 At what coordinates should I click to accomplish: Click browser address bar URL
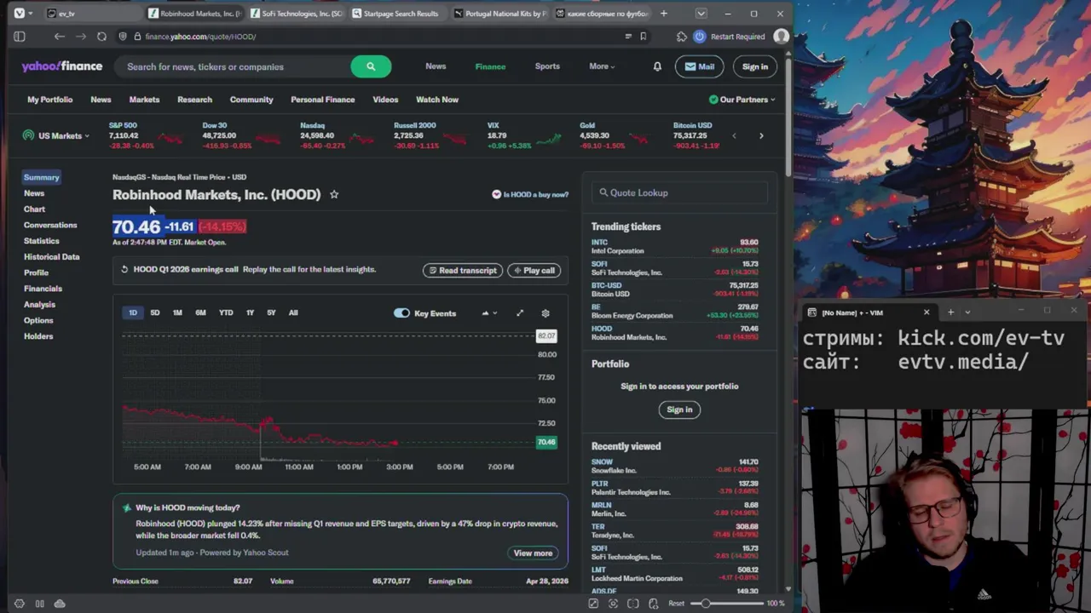coord(200,37)
